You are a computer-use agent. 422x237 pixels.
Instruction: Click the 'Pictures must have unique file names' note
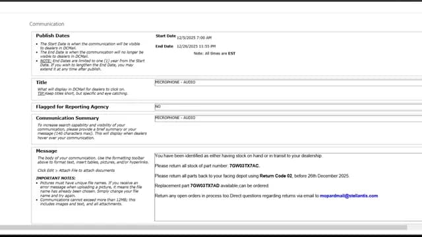click(91, 189)
